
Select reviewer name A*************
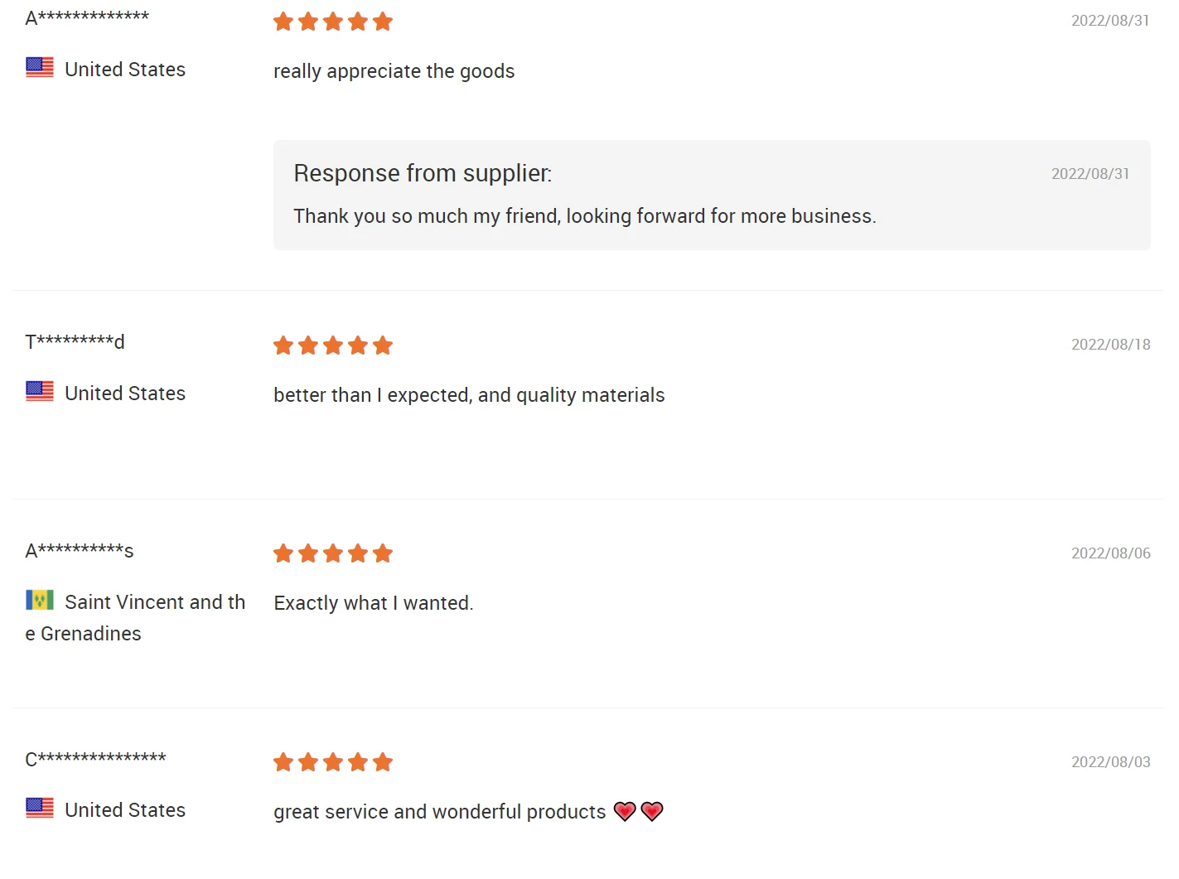(87, 17)
